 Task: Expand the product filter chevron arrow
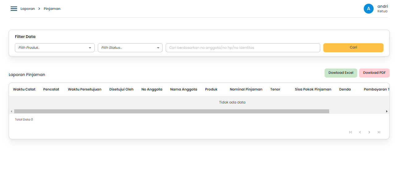(90, 48)
